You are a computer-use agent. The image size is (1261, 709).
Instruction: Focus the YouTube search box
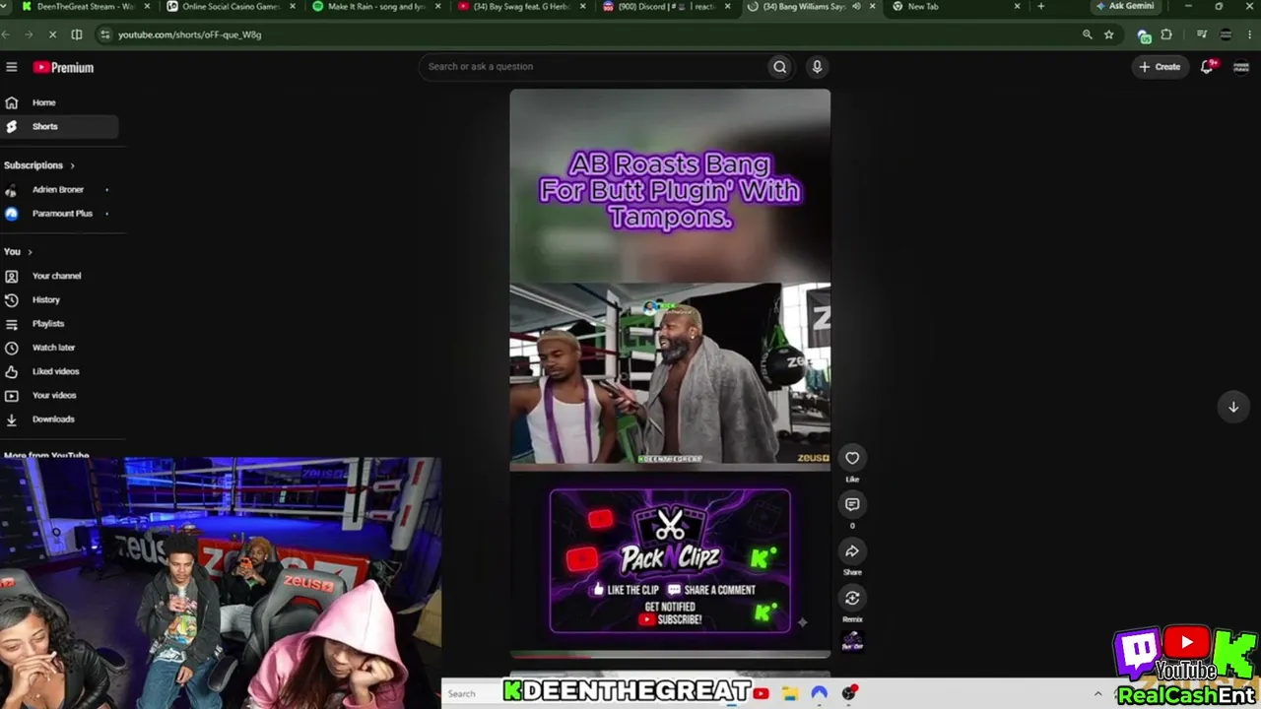click(x=594, y=67)
